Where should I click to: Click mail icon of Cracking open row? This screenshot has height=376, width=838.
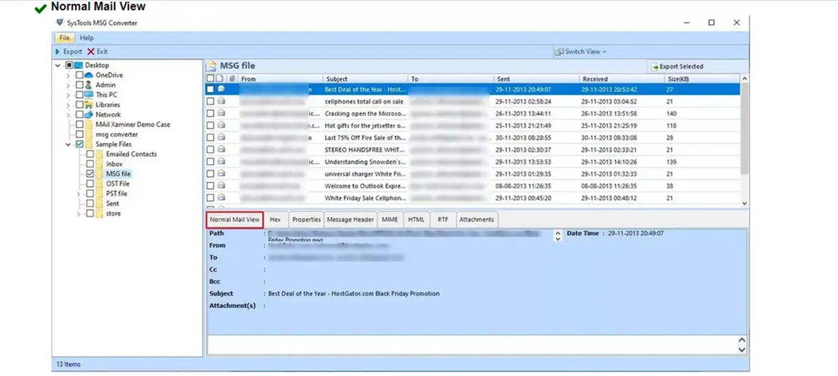pos(221,113)
